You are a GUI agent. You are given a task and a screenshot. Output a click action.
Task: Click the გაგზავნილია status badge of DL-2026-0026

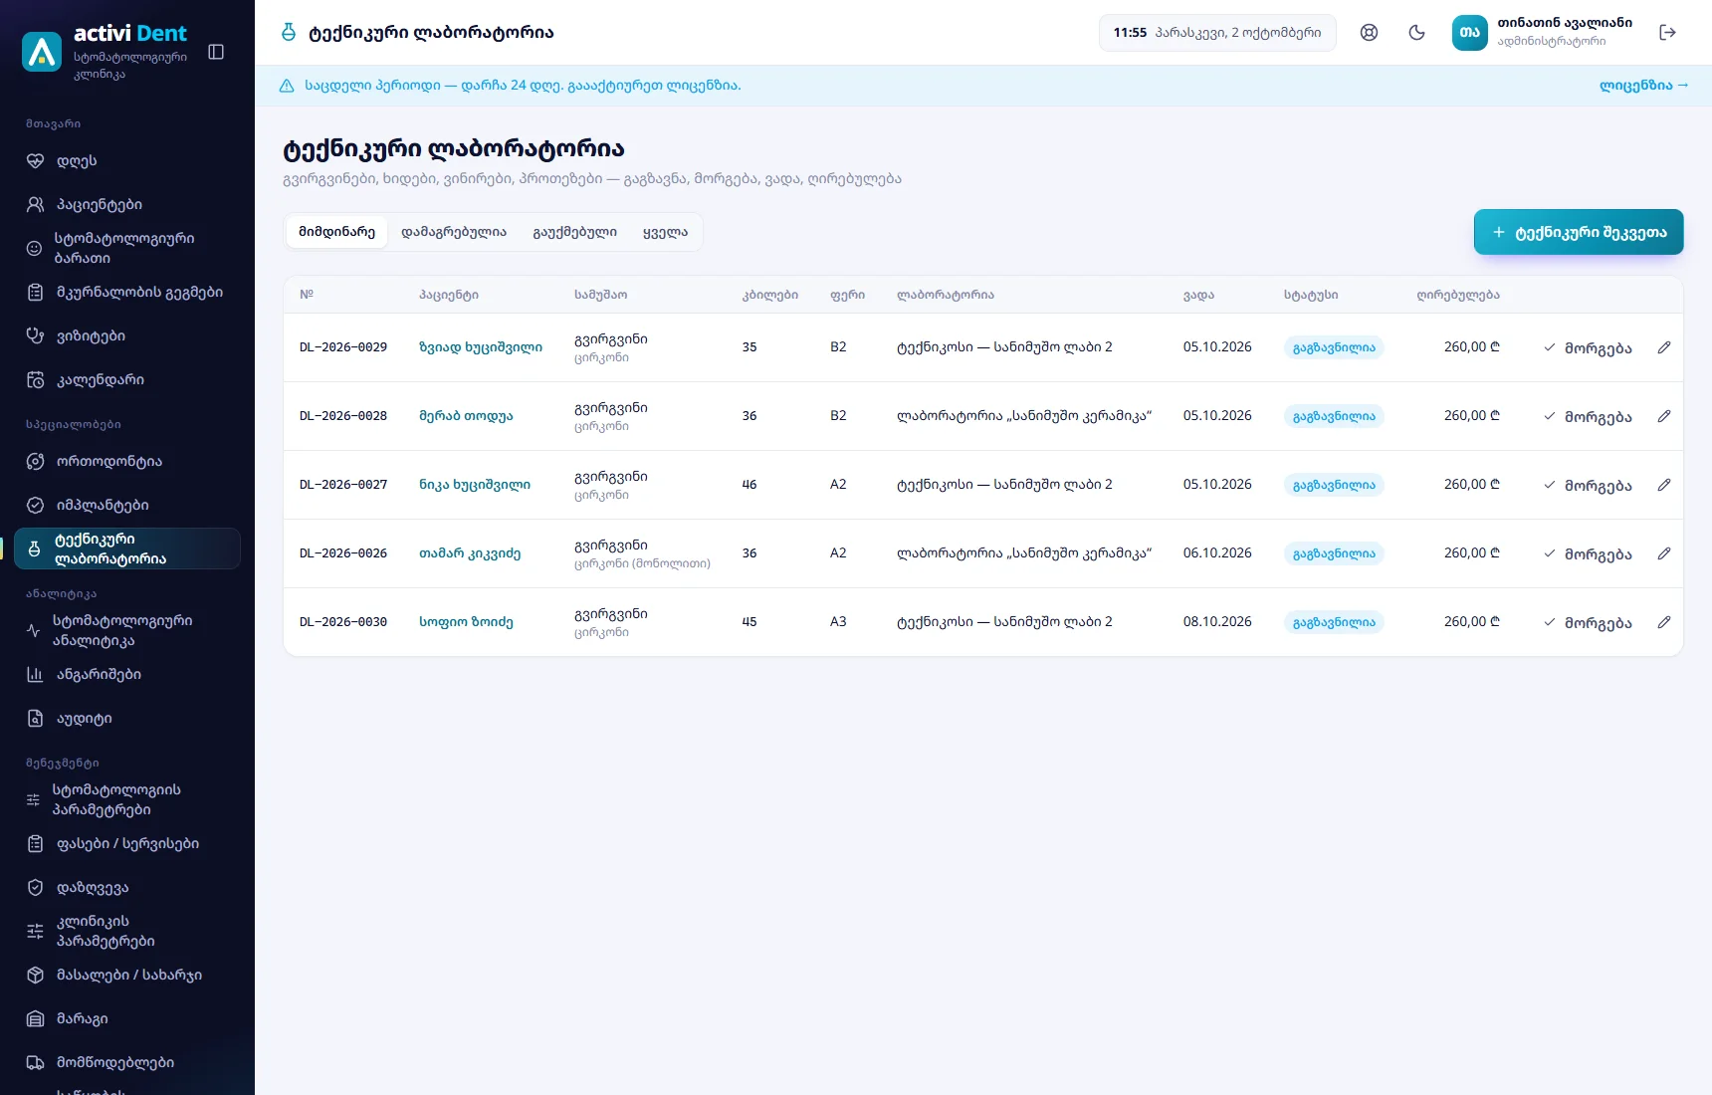point(1334,553)
